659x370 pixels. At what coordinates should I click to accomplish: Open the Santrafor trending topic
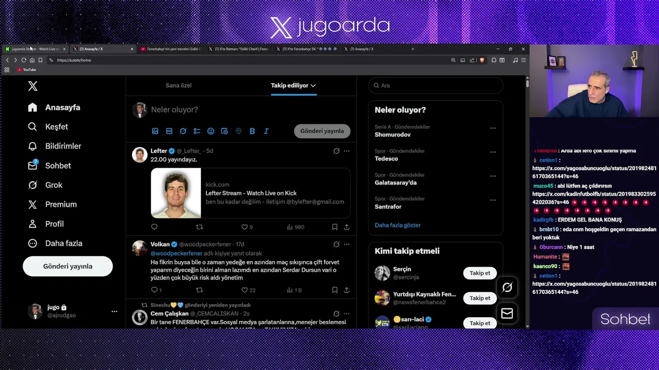pyautogui.click(x=388, y=207)
